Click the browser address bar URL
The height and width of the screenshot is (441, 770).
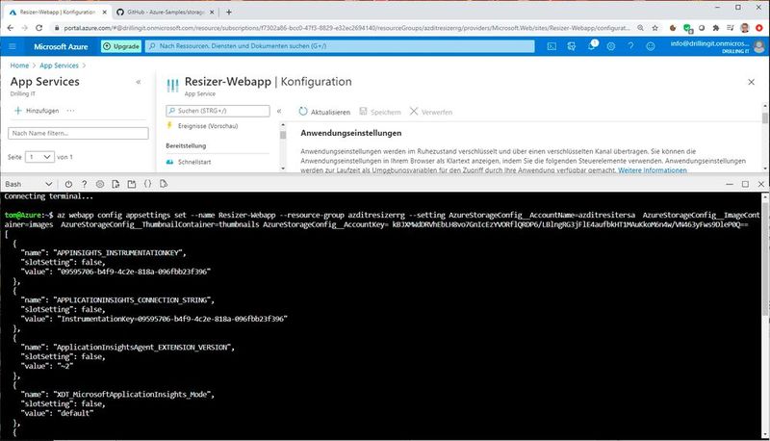coord(346,28)
